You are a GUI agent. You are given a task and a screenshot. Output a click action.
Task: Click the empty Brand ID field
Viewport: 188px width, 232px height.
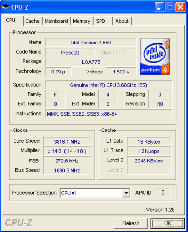coord(130,53)
